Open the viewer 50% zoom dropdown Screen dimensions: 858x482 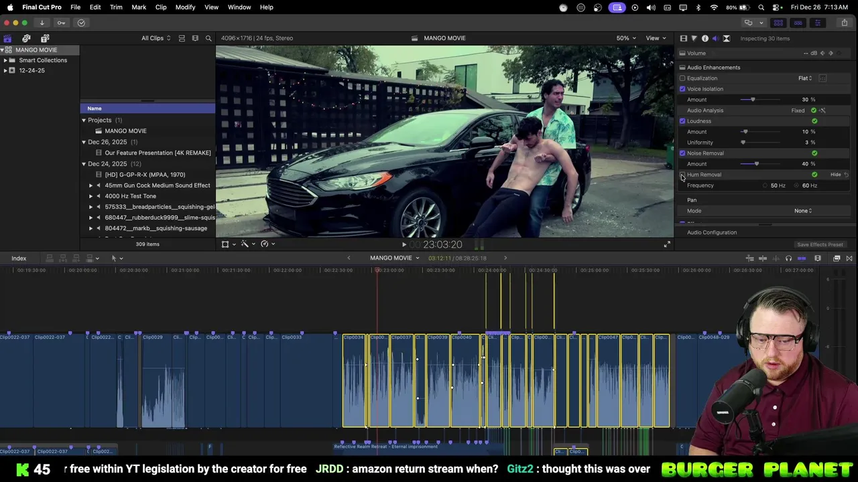coord(626,38)
